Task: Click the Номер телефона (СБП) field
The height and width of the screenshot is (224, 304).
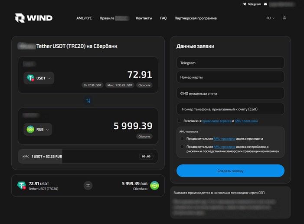Action: (x=230, y=109)
